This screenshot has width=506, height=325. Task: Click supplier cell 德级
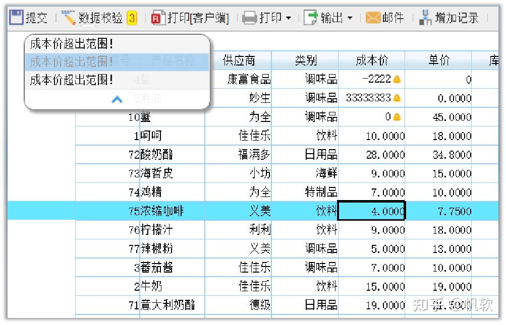click(239, 305)
